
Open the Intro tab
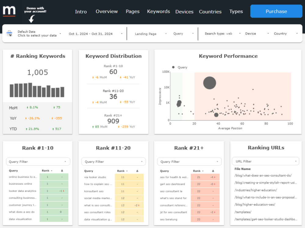click(x=81, y=12)
